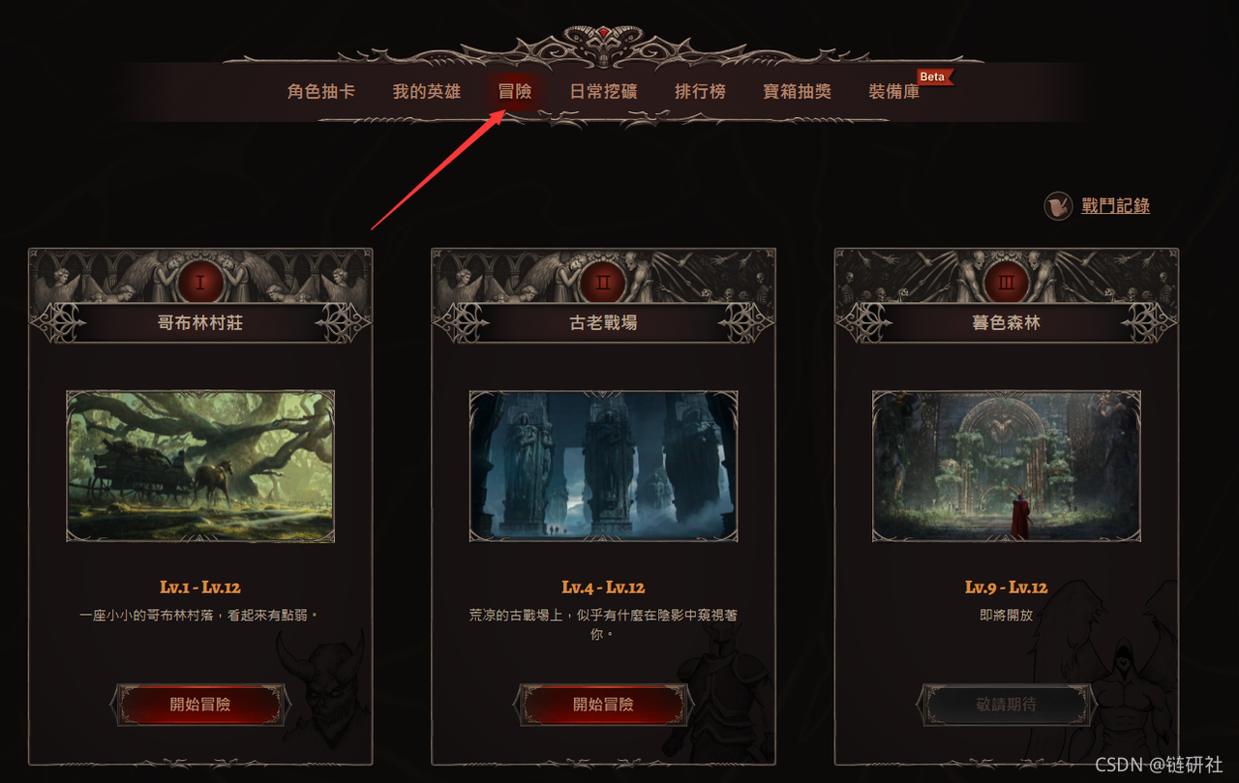This screenshot has width=1239, height=783.
Task: Click the roman numeral II emblem
Action: 604,283
